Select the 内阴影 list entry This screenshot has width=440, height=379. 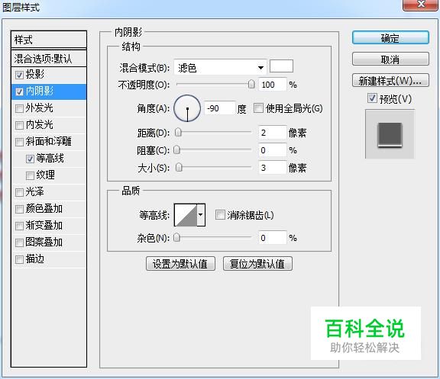49,92
